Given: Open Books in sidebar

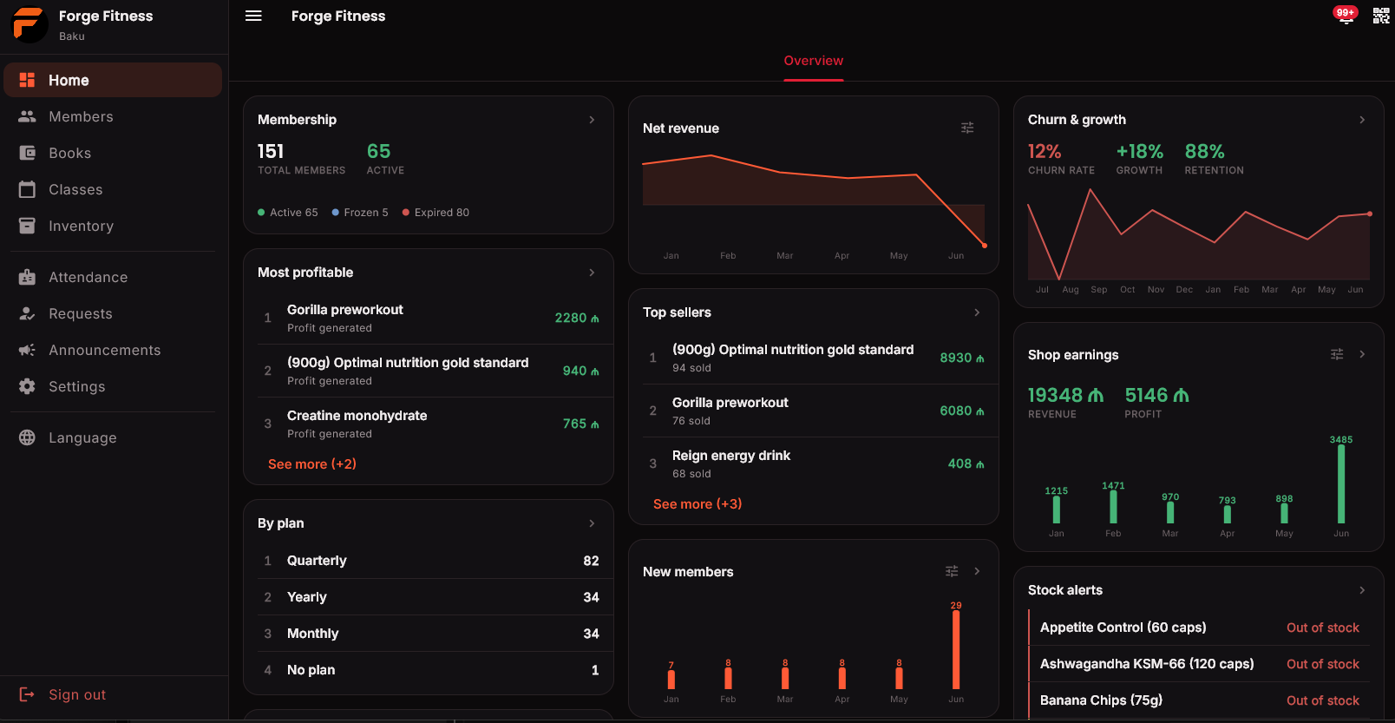Looking at the screenshot, I should coord(113,153).
